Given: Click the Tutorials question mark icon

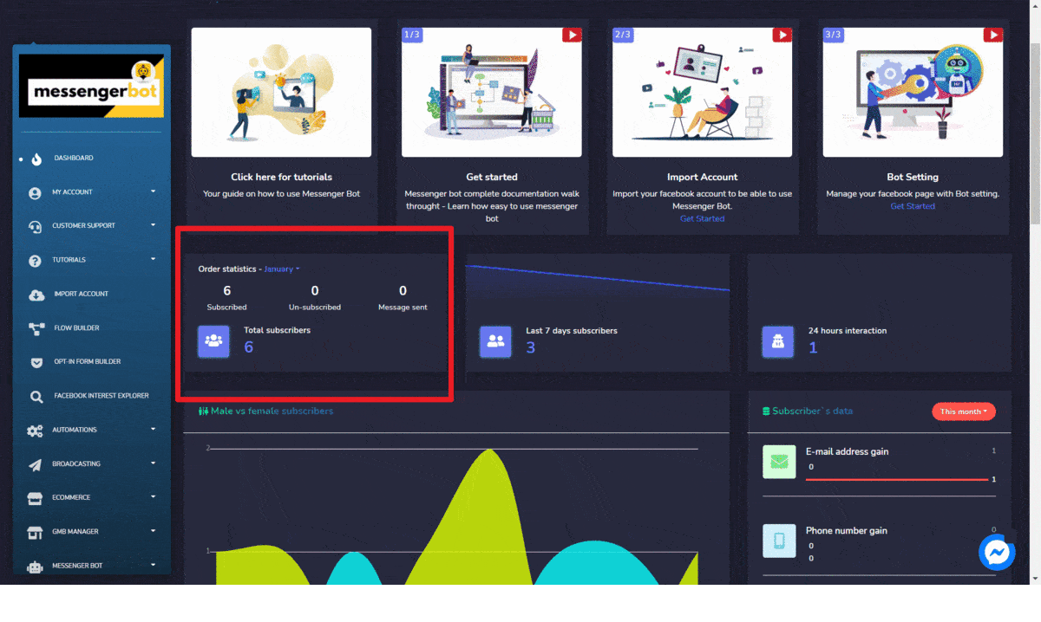Looking at the screenshot, I should 35,261.
